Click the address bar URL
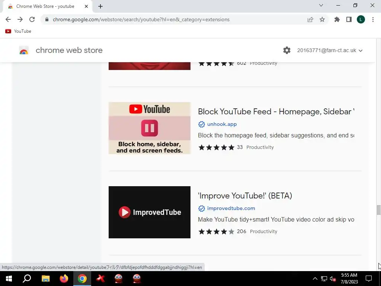 pos(141,19)
